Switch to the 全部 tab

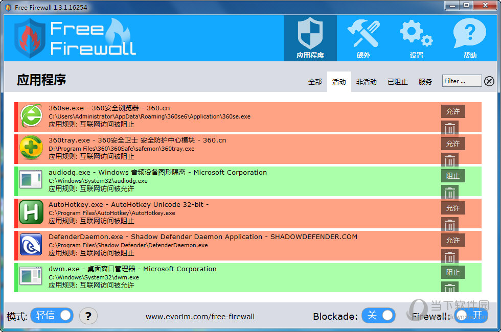315,82
